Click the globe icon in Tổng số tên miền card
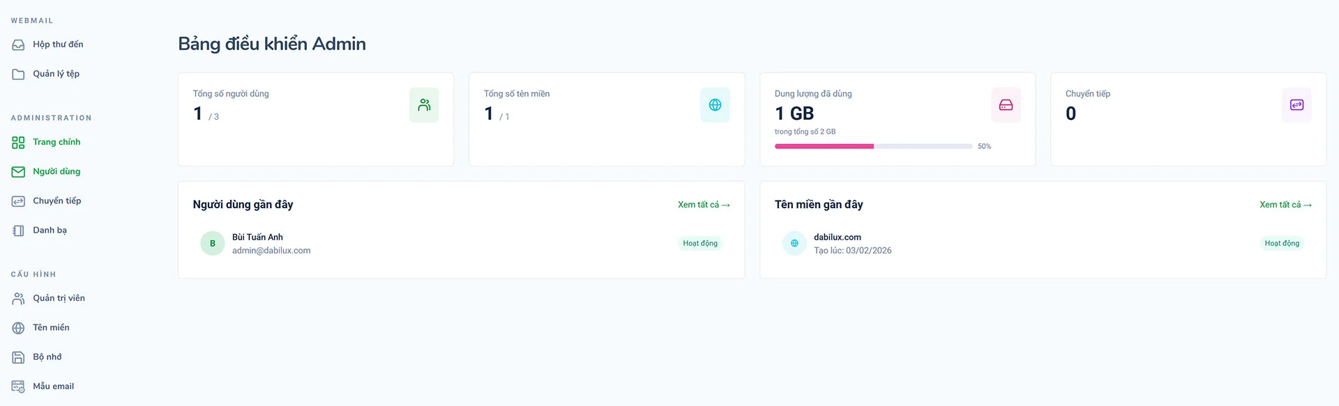Screen dimensions: 1339x406 tap(715, 105)
